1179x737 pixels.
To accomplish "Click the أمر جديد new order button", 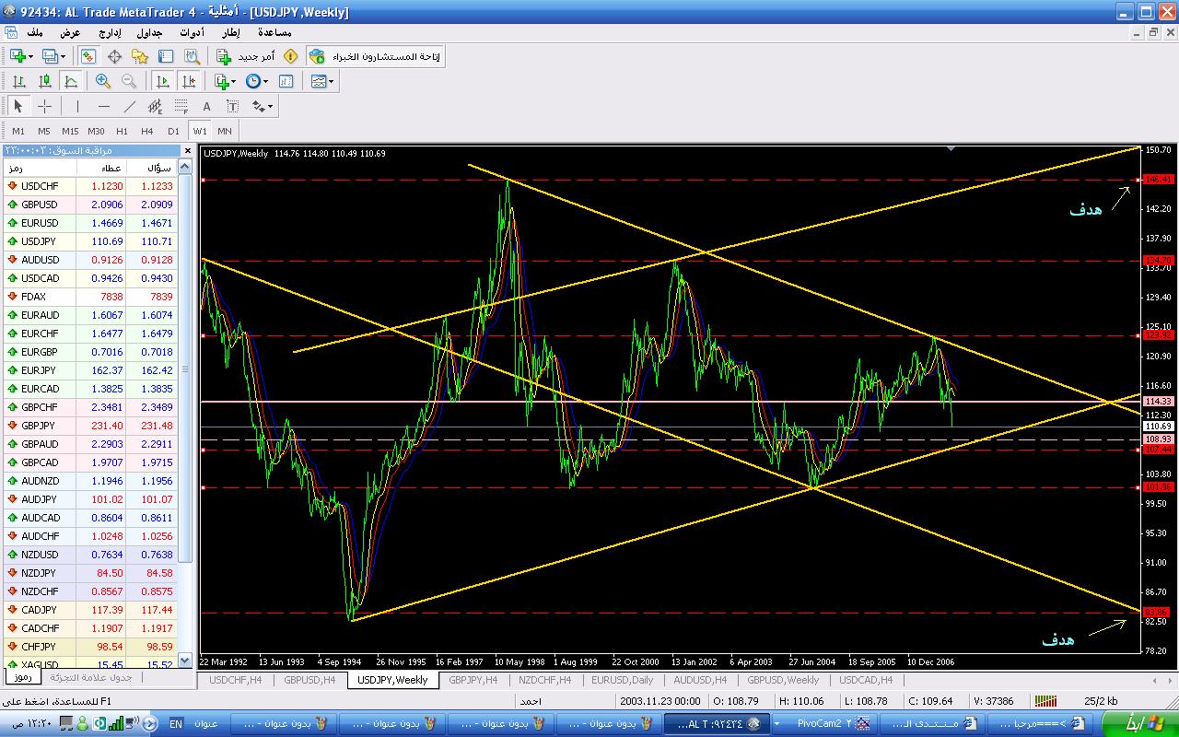I will point(247,57).
